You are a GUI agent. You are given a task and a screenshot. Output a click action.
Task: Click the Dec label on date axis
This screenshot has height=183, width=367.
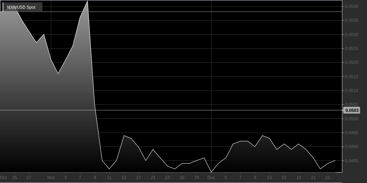[x=211, y=177]
